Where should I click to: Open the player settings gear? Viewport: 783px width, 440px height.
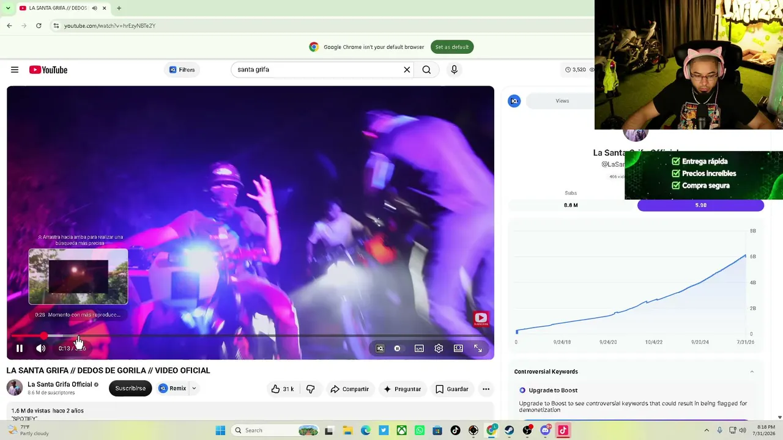439,348
